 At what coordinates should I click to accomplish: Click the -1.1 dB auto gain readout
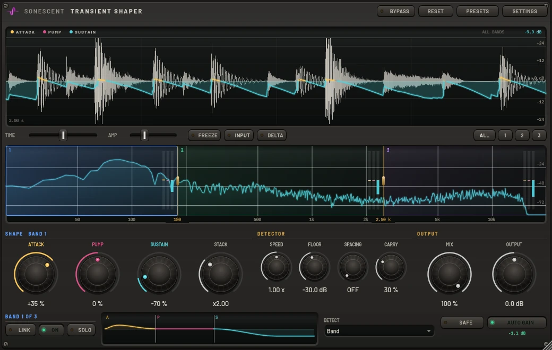click(517, 333)
